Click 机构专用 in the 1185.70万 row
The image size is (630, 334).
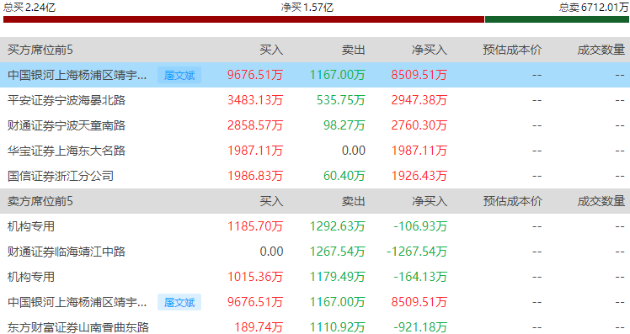[x=31, y=226]
